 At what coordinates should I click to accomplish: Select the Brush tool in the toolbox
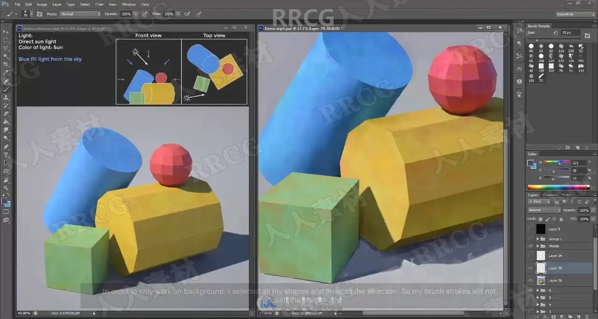pyautogui.click(x=6, y=89)
